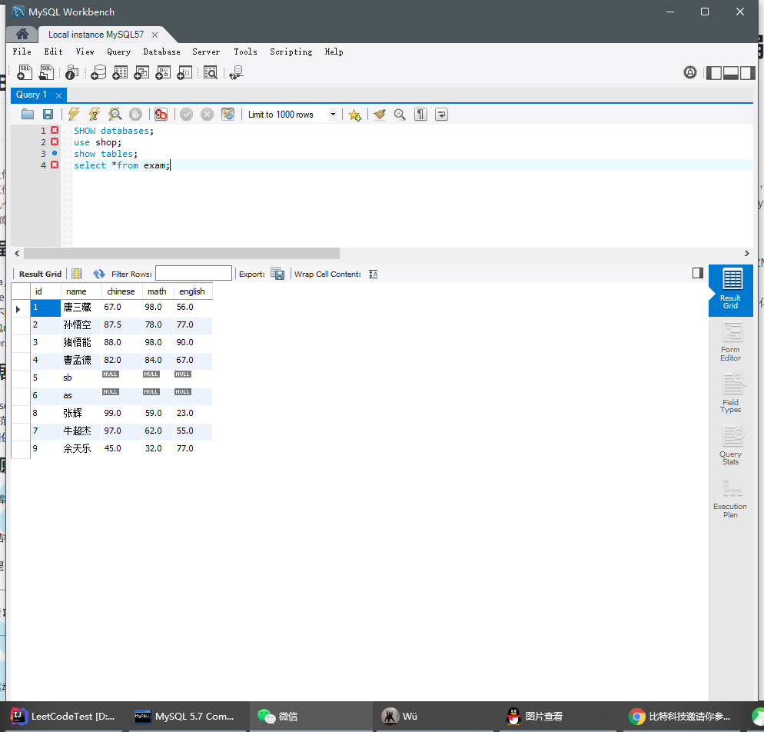Sort by the chinese column header
Image resolution: width=764 pixels, height=732 pixels.
pos(121,291)
